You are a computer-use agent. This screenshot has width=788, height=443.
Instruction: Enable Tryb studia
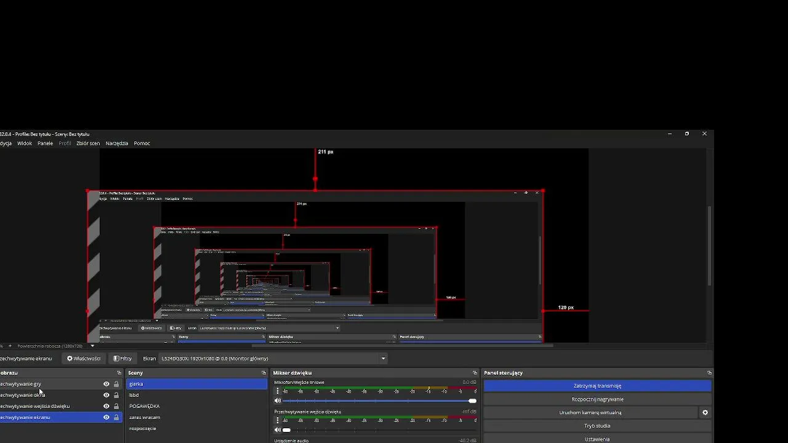tap(597, 426)
